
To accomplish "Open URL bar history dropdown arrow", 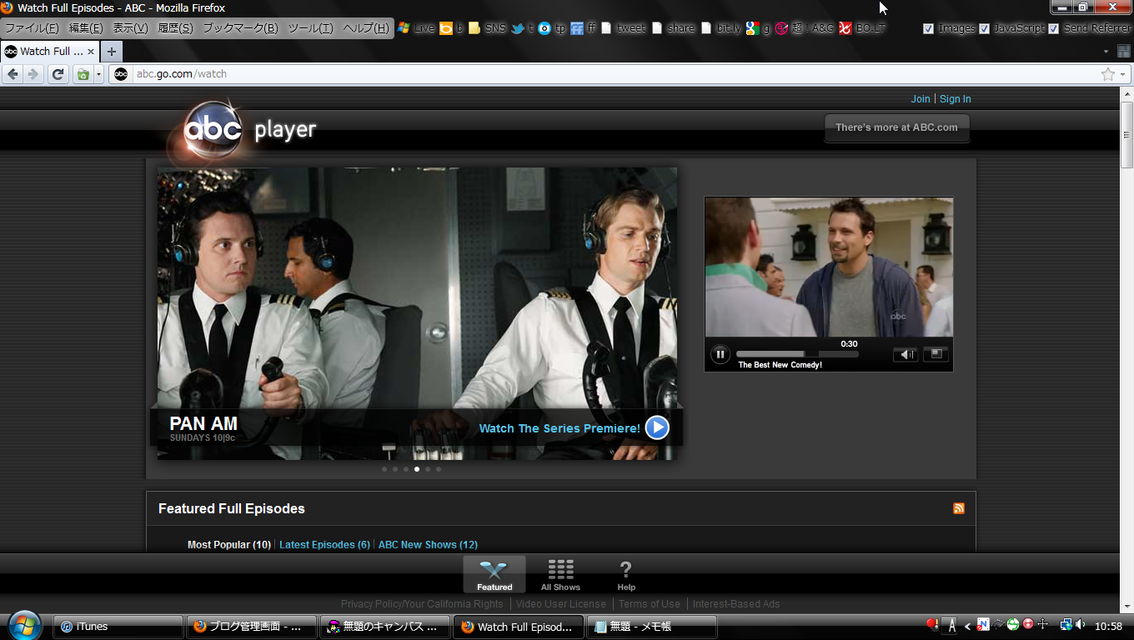I will [1122, 74].
